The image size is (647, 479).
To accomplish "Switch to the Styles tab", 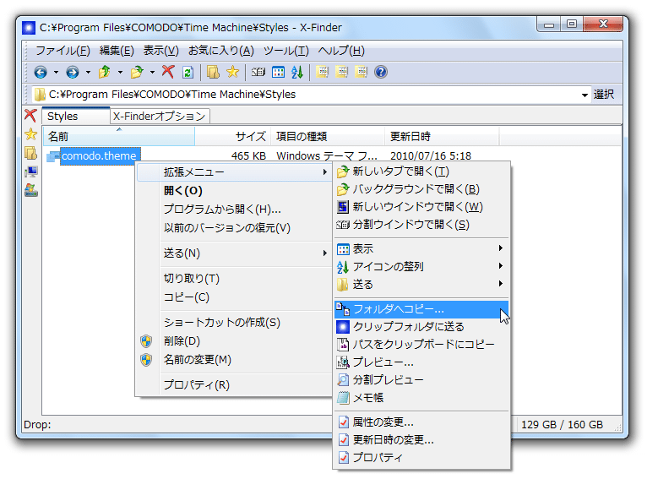I will [76, 116].
